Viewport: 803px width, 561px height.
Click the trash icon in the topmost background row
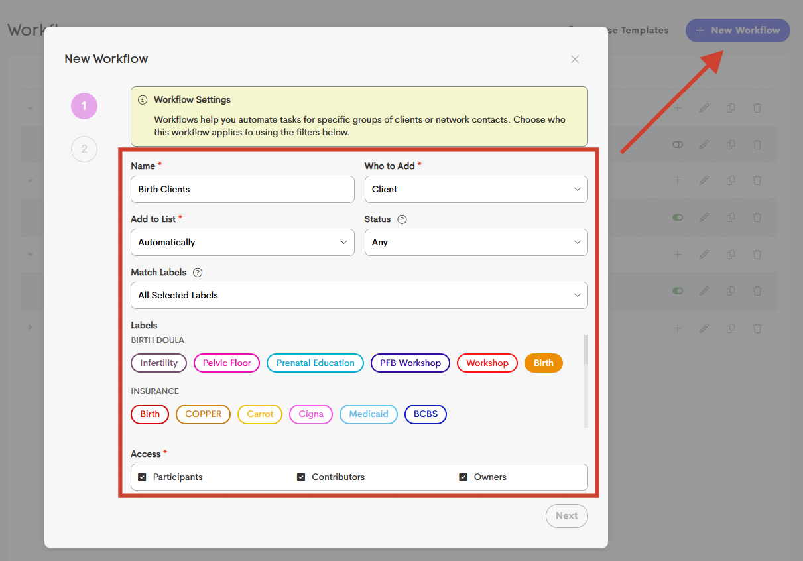[x=757, y=108]
